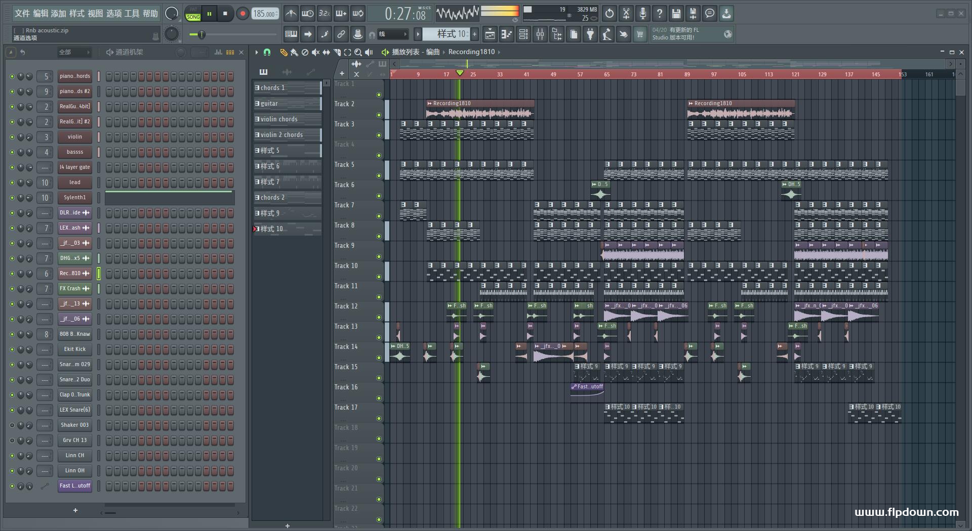Image resolution: width=972 pixels, height=531 pixels.
Task: Open the 视图 menu
Action: [x=95, y=14]
